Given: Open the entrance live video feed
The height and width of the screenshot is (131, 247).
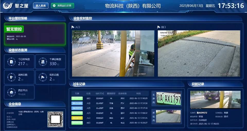Looking at the screenshot, I should [x=113, y=53].
